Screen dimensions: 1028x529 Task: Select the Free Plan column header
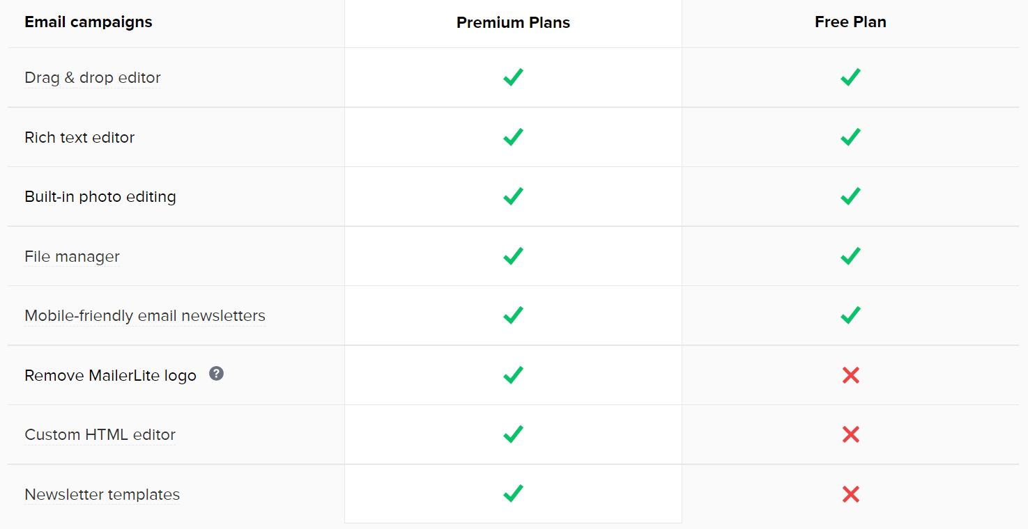[x=850, y=22]
